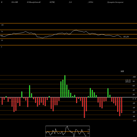Click MR axis label -60
Viewport: 137px width, 137px height.
pos(134,112)
